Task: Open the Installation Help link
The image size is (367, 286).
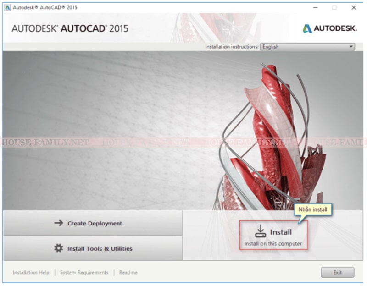Action: [x=31, y=272]
